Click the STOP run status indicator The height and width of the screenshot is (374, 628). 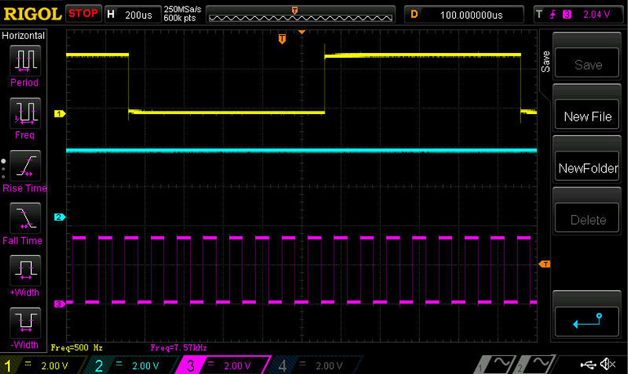coord(83,14)
